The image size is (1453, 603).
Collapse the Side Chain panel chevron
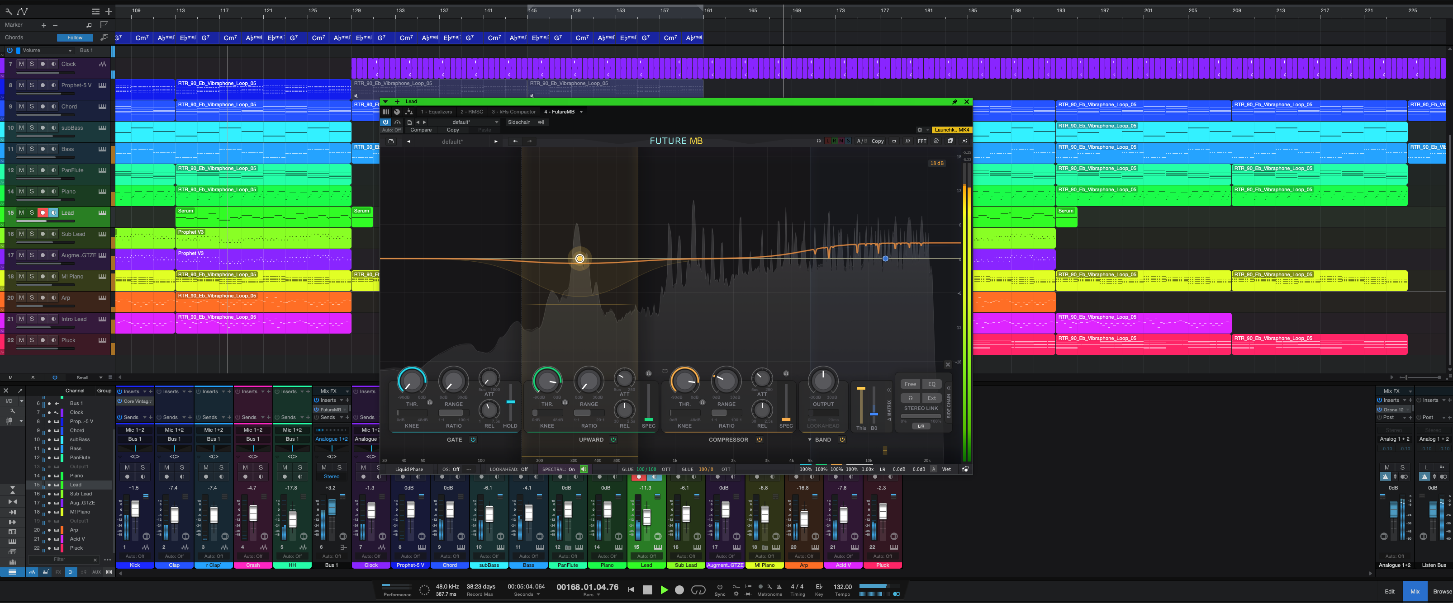(948, 388)
